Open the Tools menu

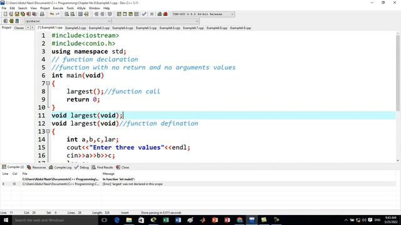[x=70, y=8]
